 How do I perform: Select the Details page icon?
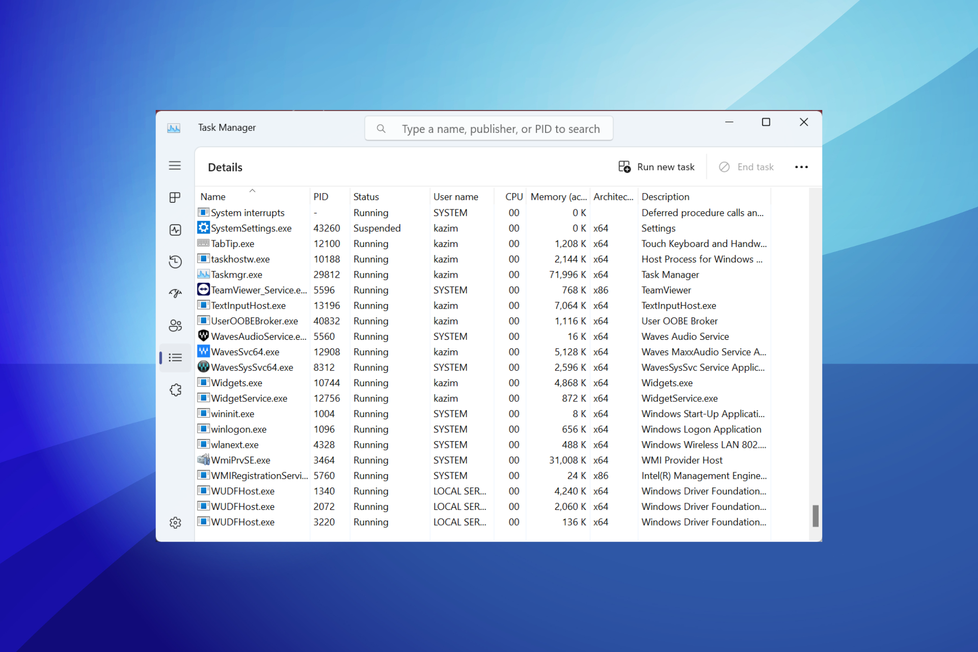175,358
